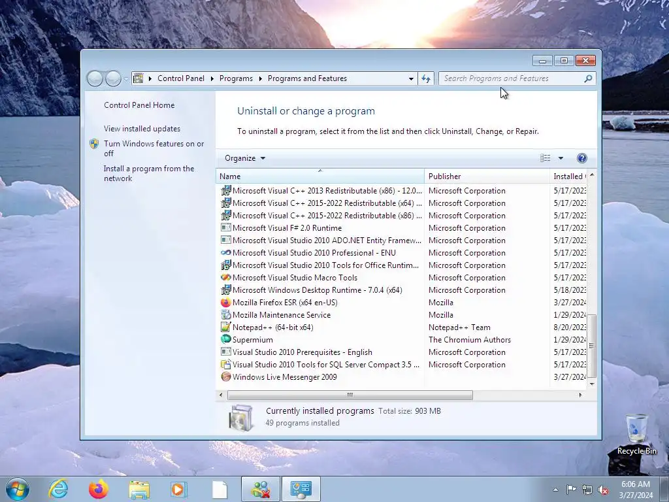Viewport: 669px width, 502px height.
Task: Expand the address bar history dropdown
Action: [411, 78]
